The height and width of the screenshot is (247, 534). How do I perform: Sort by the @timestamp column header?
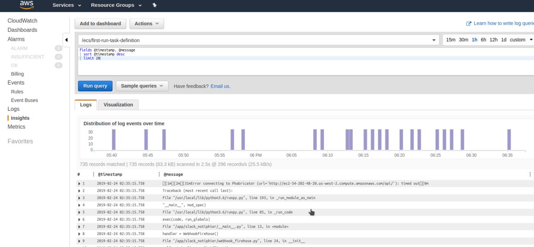click(x=110, y=174)
